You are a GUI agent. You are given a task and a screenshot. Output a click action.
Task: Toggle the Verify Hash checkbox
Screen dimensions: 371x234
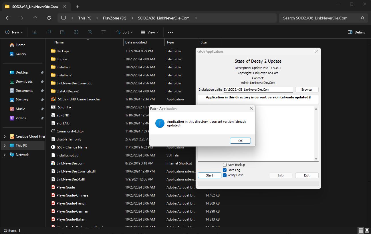(225, 175)
